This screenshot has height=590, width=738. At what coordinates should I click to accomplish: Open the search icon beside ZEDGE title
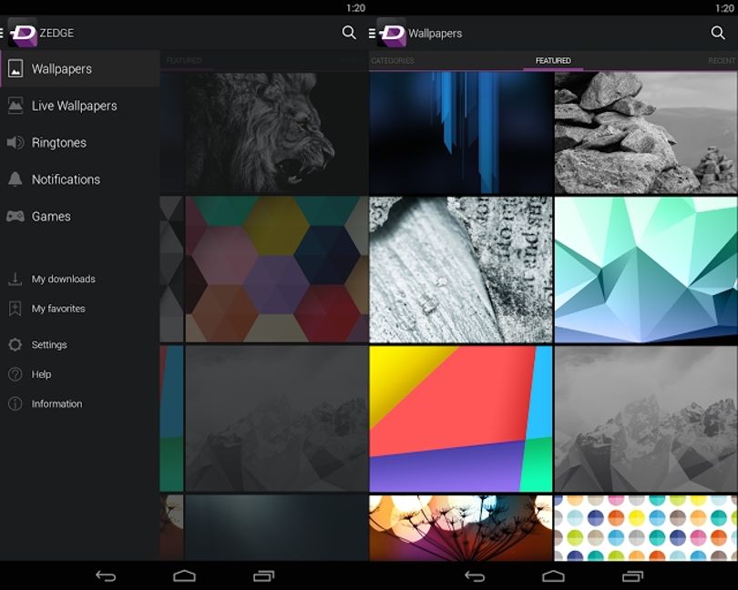pyautogui.click(x=349, y=33)
